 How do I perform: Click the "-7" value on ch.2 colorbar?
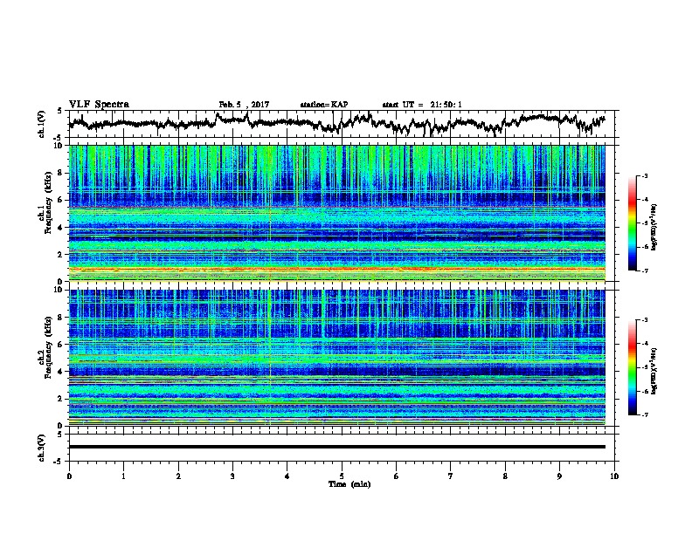pyautogui.click(x=644, y=414)
